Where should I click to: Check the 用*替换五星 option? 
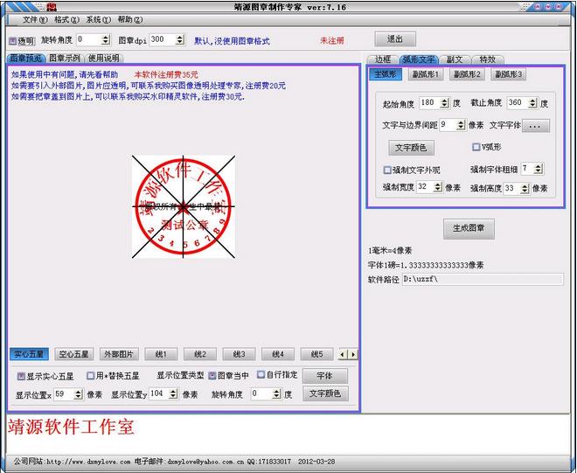point(91,376)
